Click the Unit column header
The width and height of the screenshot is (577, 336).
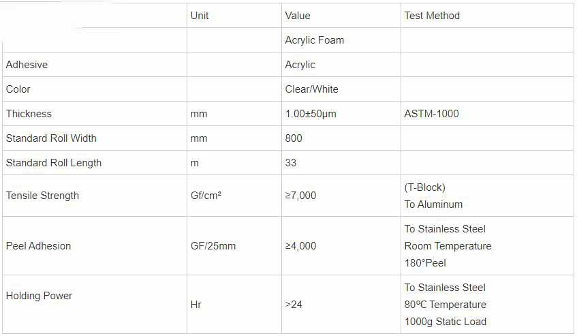point(200,16)
